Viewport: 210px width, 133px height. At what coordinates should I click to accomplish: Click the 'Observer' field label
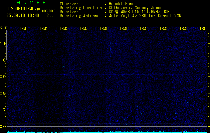(x=69, y=4)
